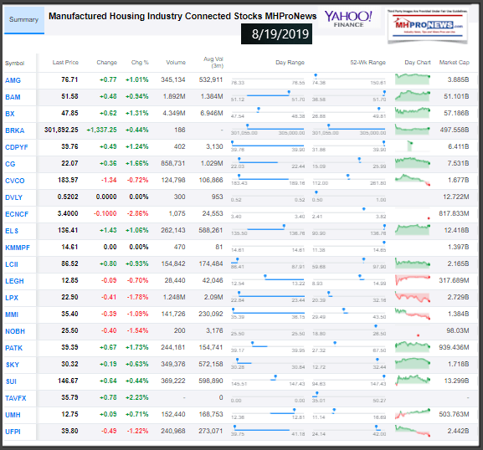Click the UFPI day range slider
Viewport: 483px width, 450px height.
click(x=268, y=430)
